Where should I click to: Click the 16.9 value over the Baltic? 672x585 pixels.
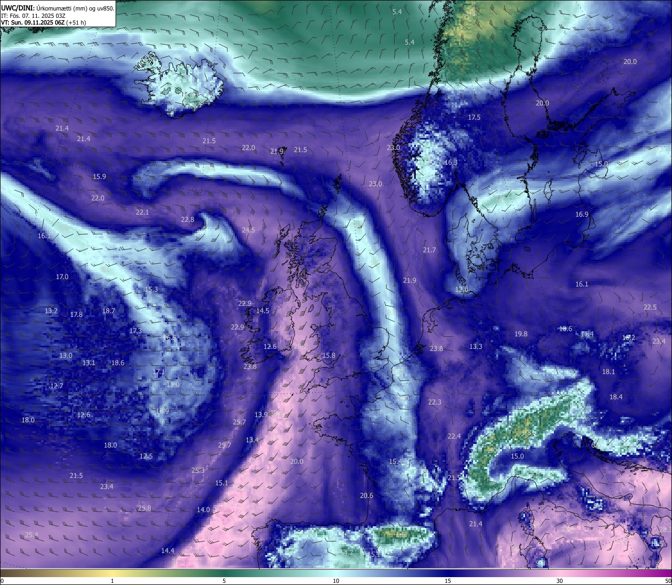click(x=582, y=215)
